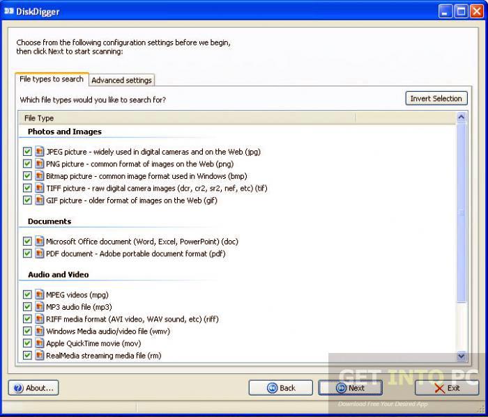Go Back to the previous step
The width and height of the screenshot is (488, 417).
[x=281, y=388]
